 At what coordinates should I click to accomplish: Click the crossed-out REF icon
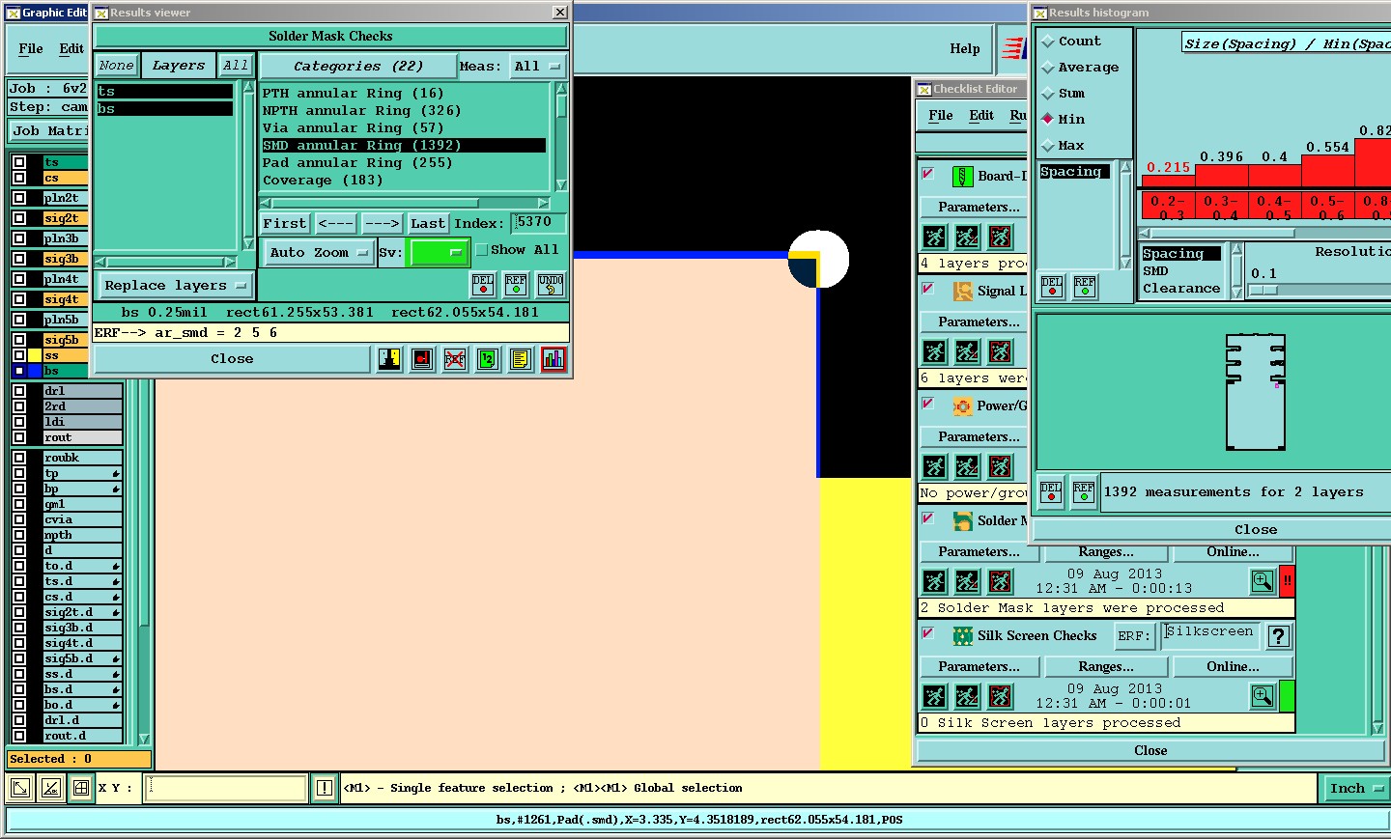455,359
